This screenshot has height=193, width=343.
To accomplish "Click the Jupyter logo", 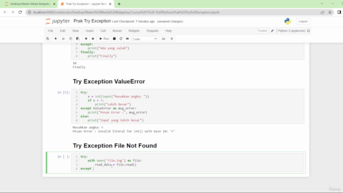I will (x=57, y=21).
